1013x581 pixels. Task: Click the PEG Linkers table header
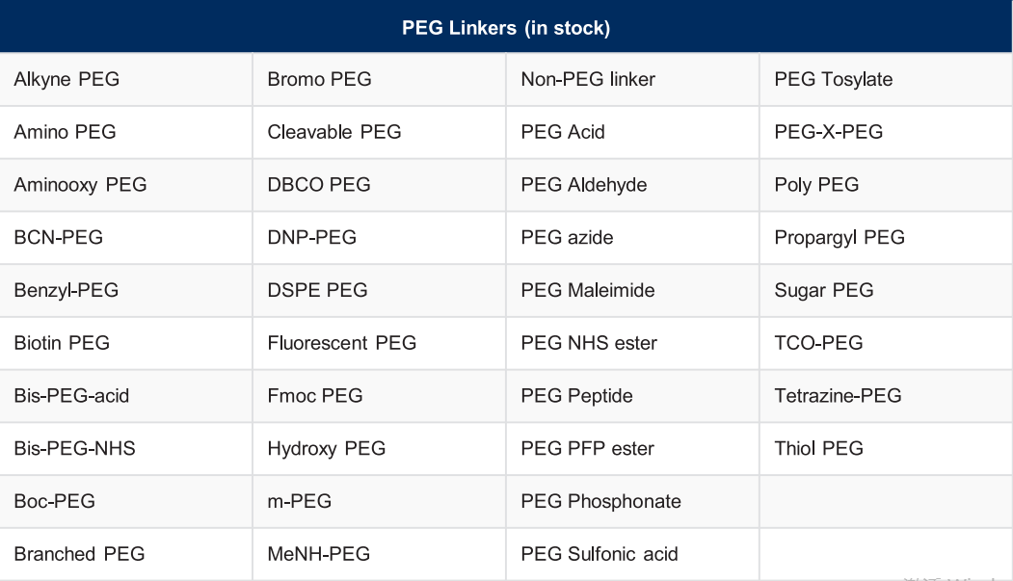(x=506, y=28)
